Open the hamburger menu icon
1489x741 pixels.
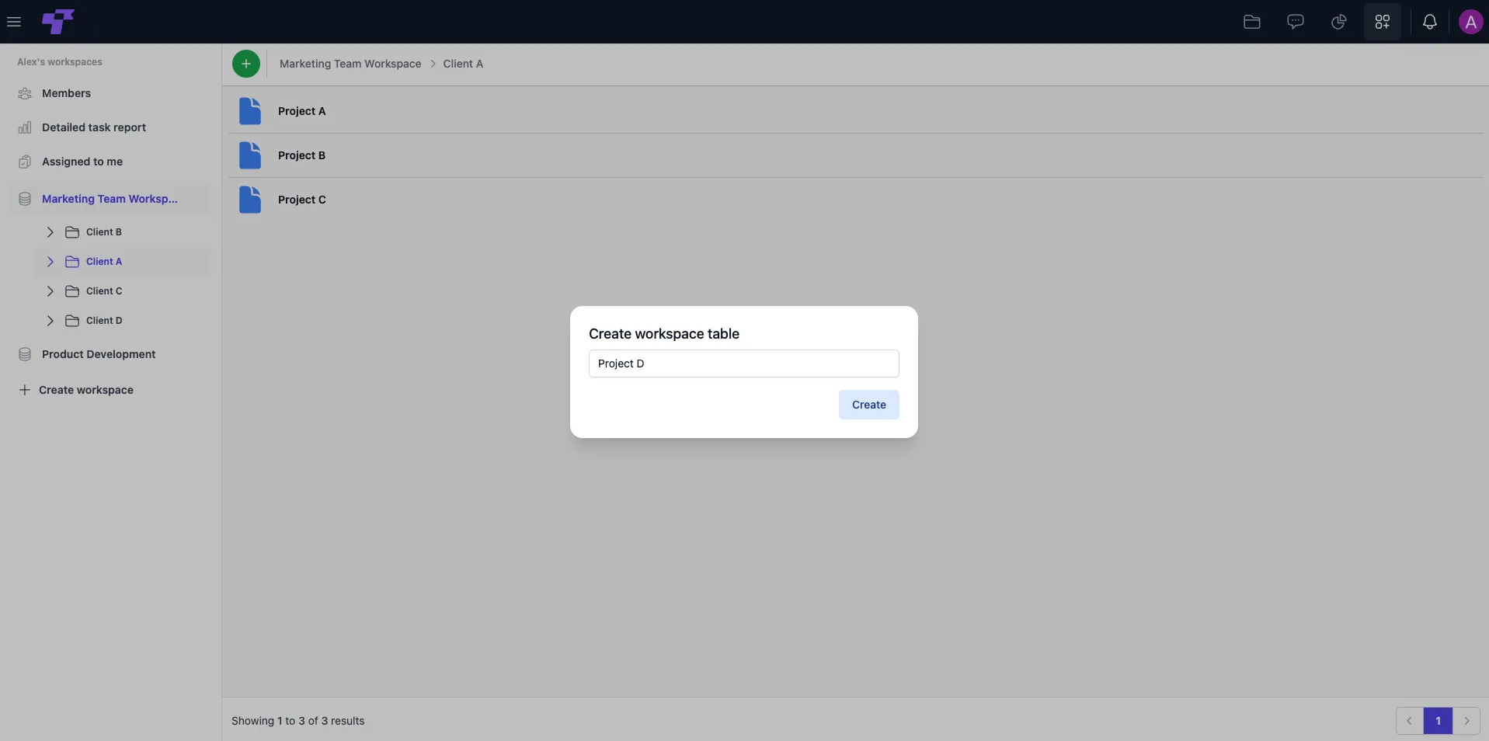[x=14, y=22]
